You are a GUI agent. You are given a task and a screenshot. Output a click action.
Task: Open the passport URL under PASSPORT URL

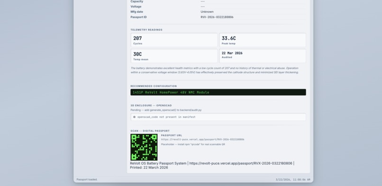(x=202, y=140)
